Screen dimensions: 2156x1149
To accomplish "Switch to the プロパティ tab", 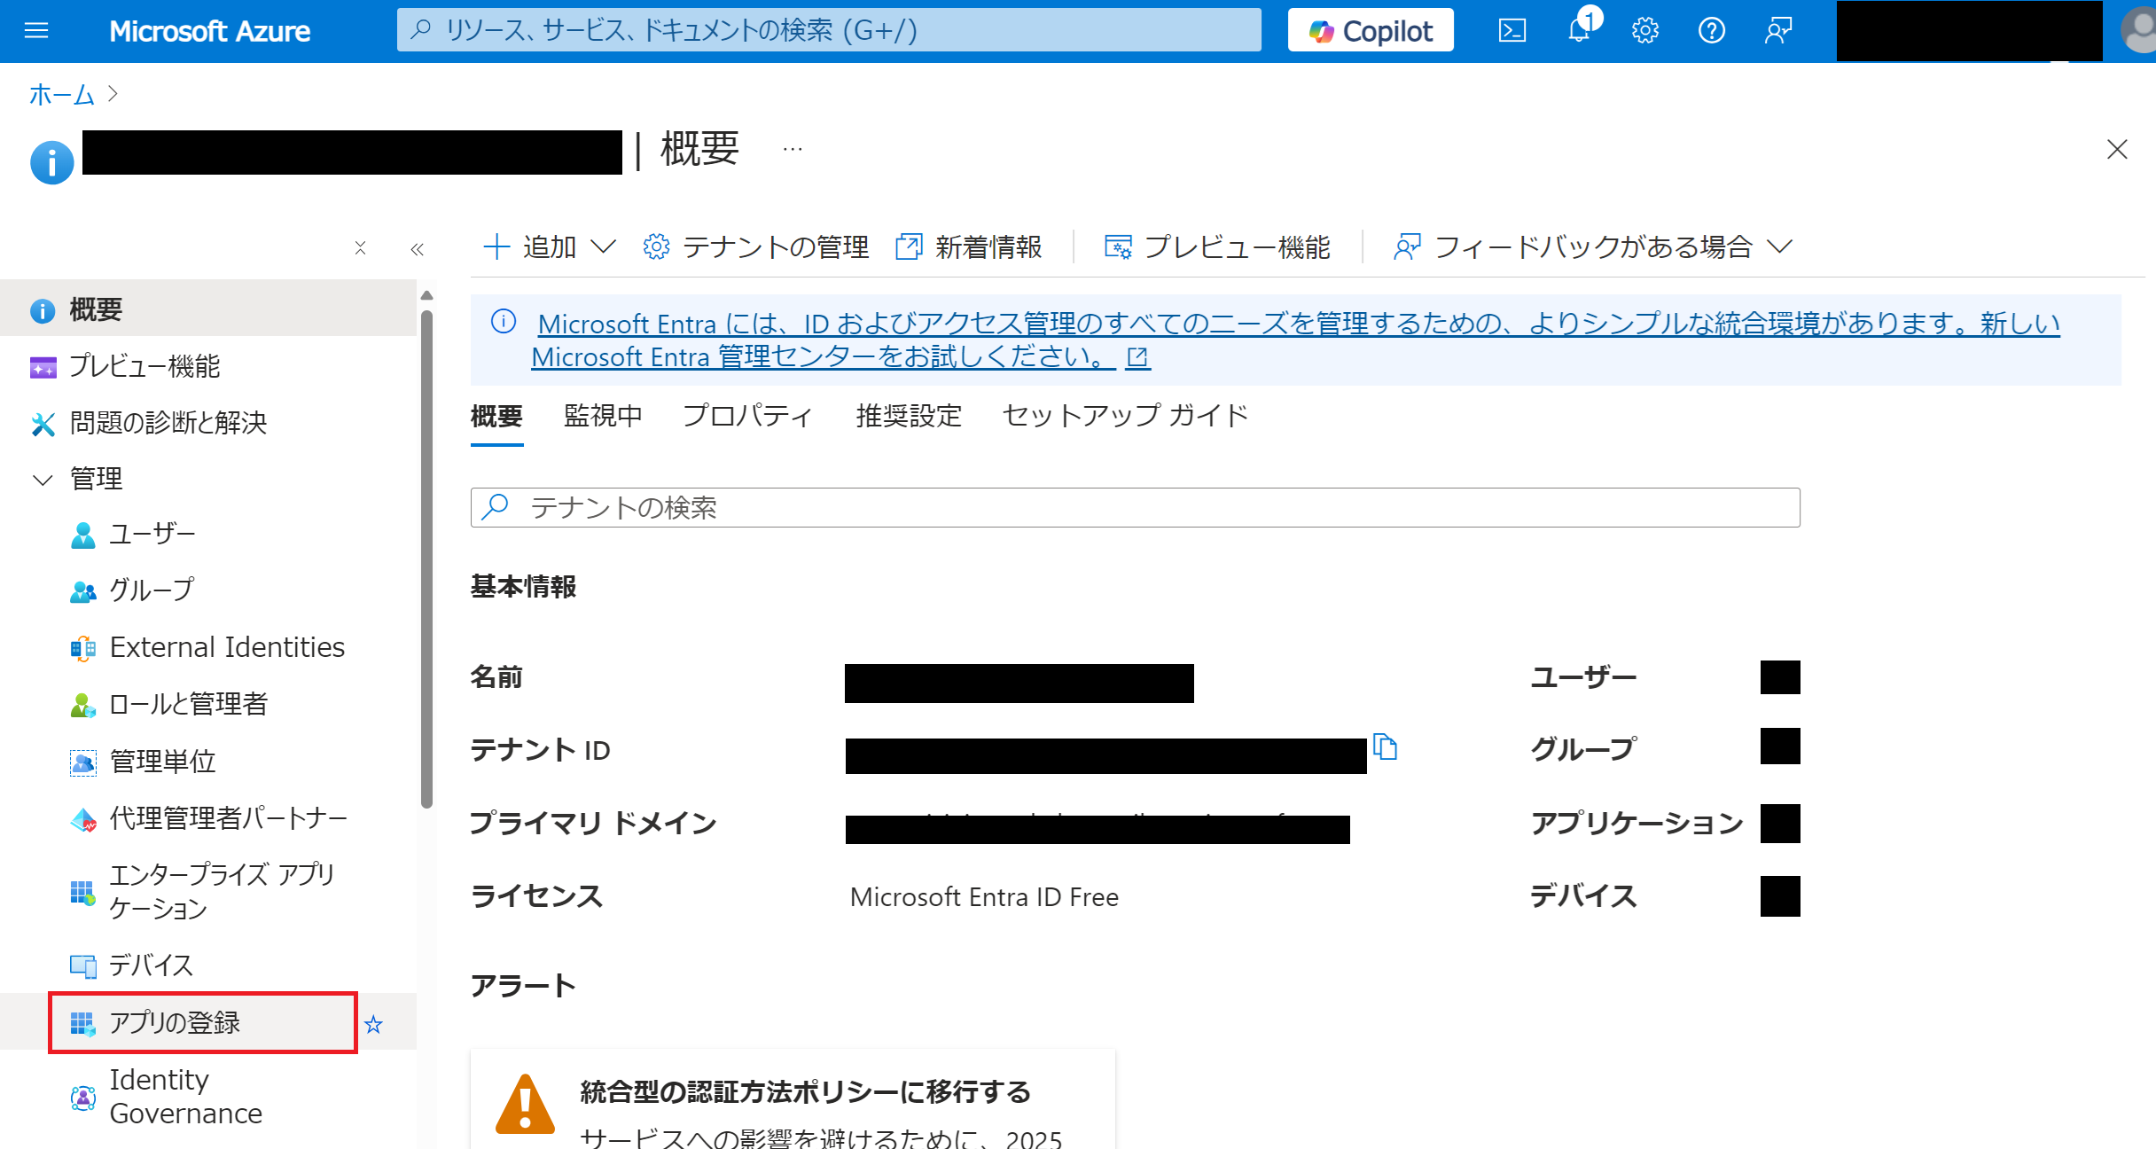I will coord(747,416).
